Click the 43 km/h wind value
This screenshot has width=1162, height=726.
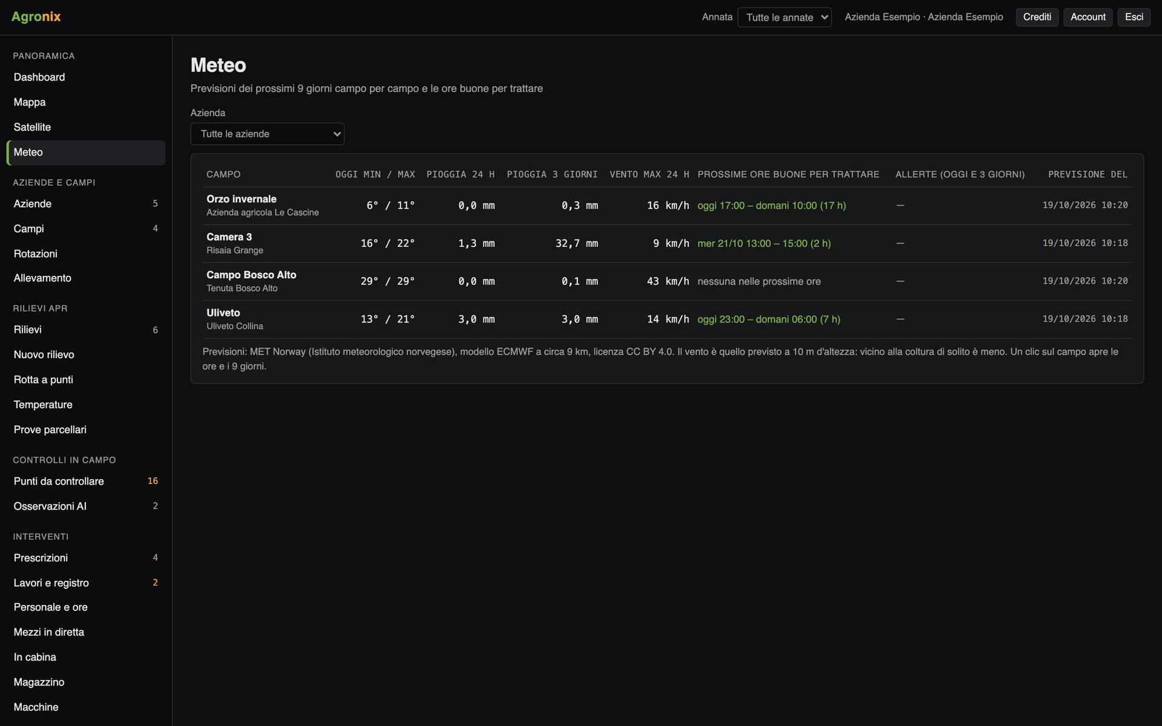point(668,281)
